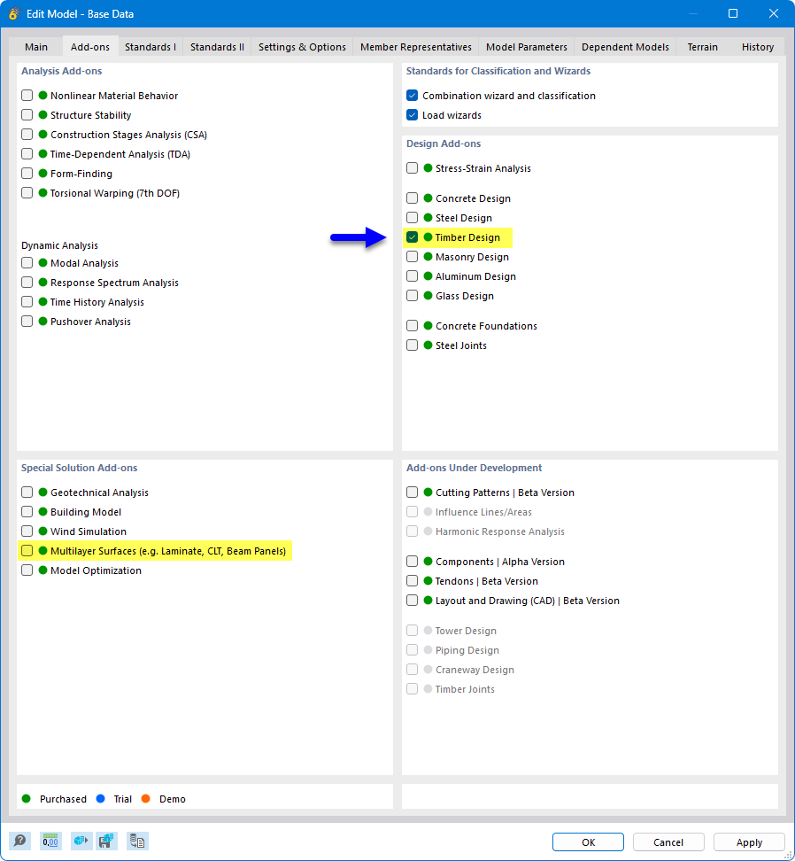Select the Terrain tab
Screen dimensions: 795x861
tap(701, 46)
